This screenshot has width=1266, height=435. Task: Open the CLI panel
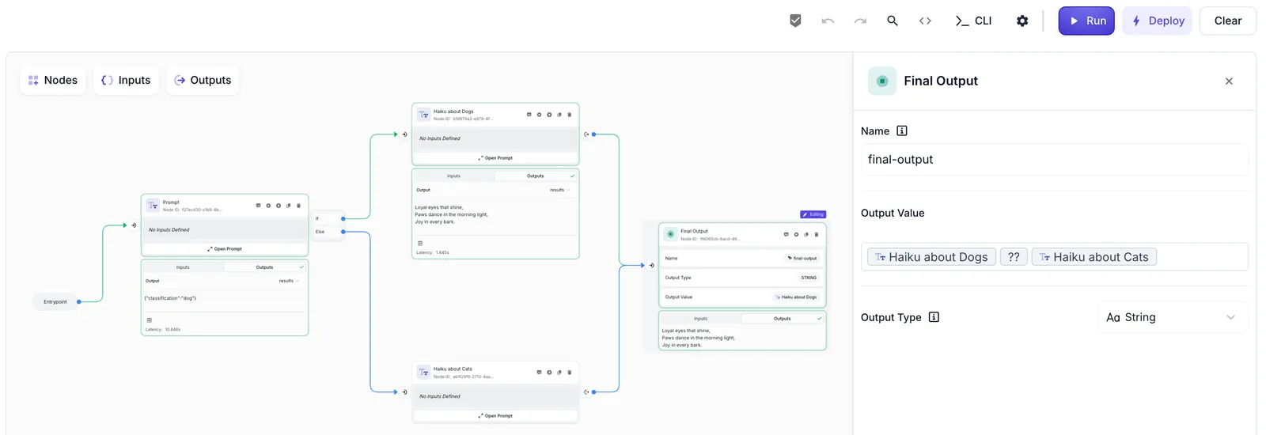point(973,21)
